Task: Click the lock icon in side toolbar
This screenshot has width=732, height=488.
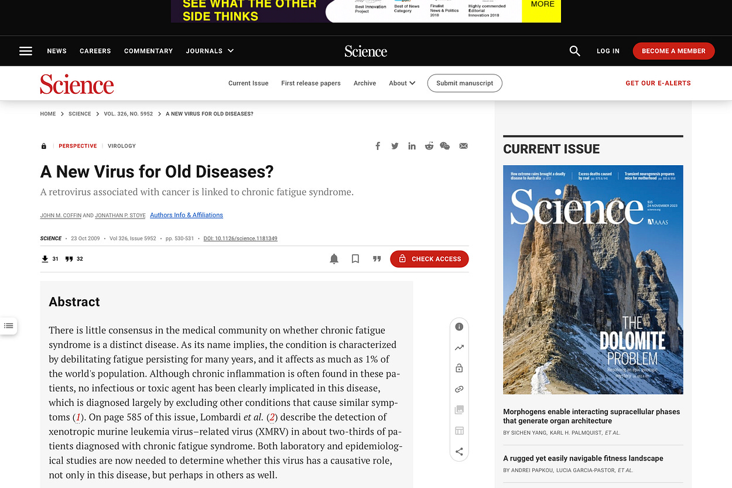Action: coord(459,368)
